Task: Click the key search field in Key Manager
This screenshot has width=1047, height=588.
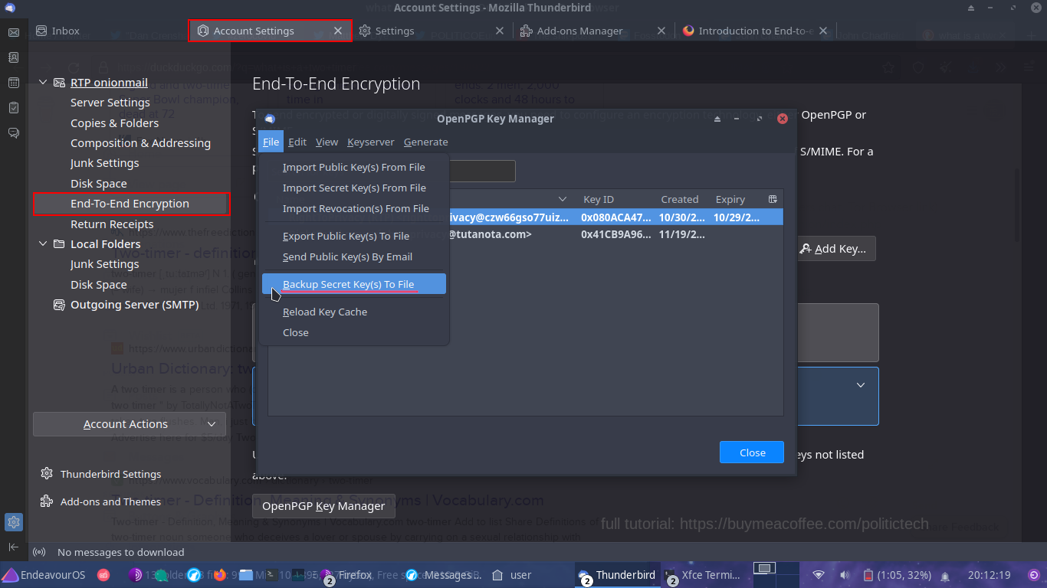Action: click(481, 171)
